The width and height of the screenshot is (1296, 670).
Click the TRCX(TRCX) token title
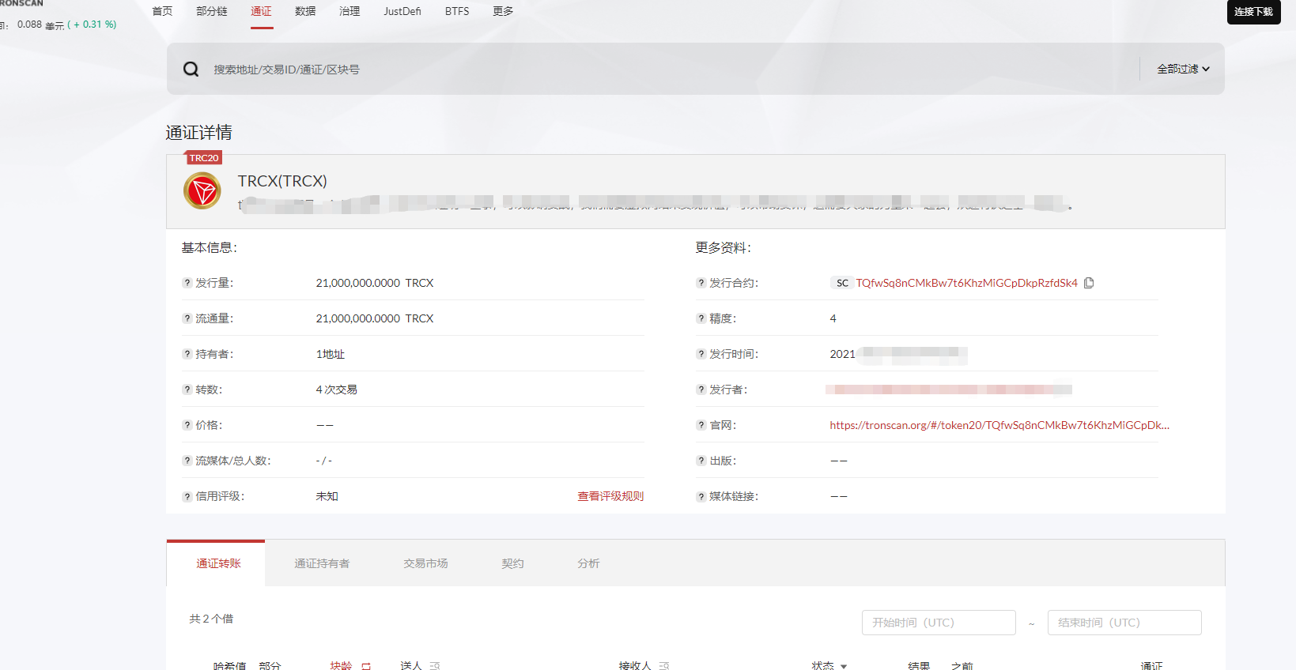[x=282, y=181]
